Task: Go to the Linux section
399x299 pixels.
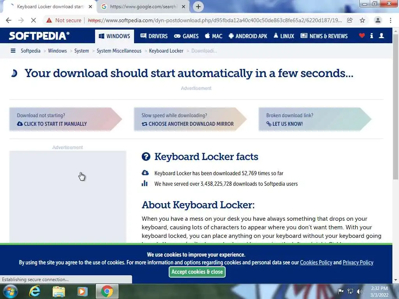Action: [x=284, y=36]
